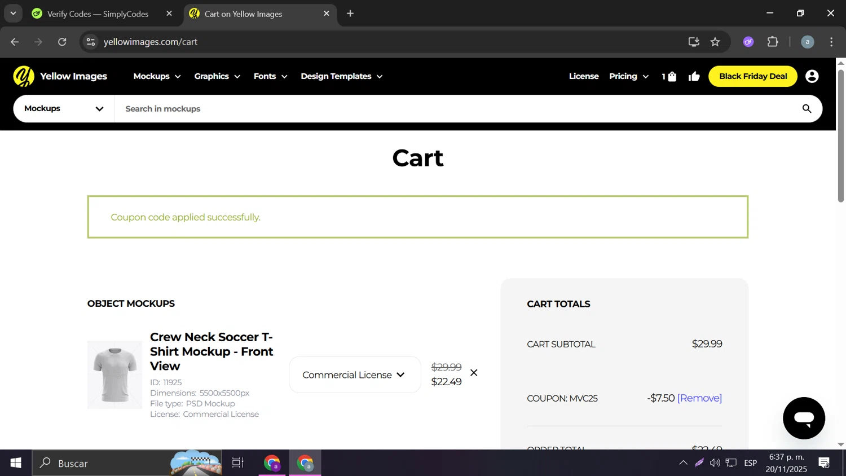Viewport: 846px width, 476px height.
Task: Click the volume speaker tray icon
Action: point(715,463)
